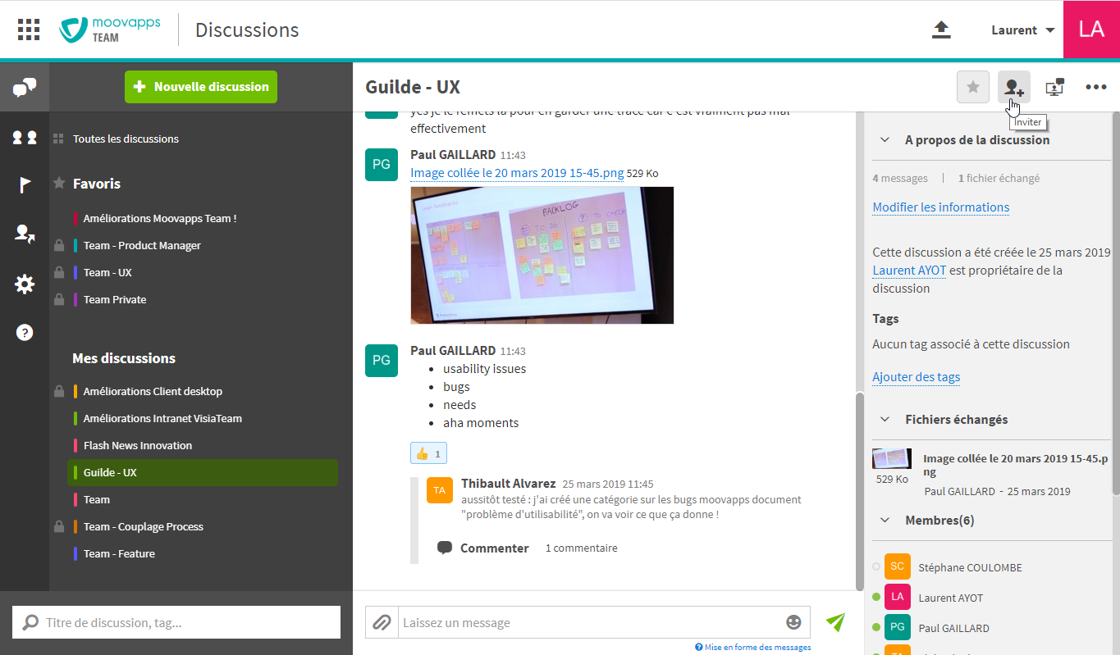Open Mise en forme des messages help
Image resolution: width=1120 pixels, height=655 pixels.
pyautogui.click(x=753, y=647)
